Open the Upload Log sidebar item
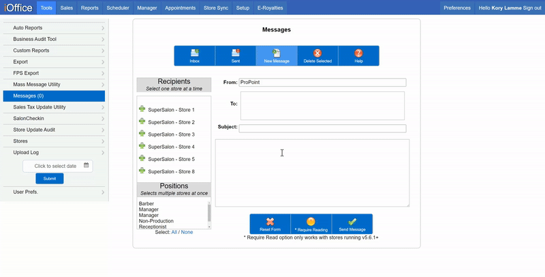 pyautogui.click(x=54, y=152)
